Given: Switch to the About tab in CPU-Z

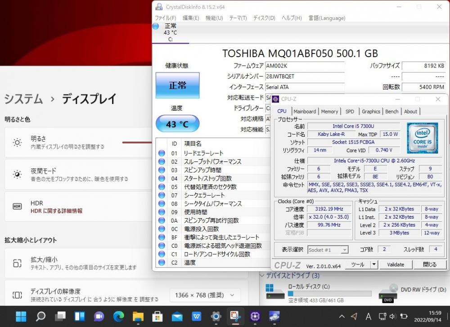Looking at the screenshot, I should pos(410,111).
